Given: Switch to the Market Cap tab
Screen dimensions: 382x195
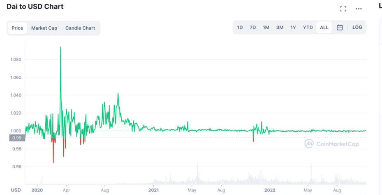Looking at the screenshot, I should tap(44, 28).
